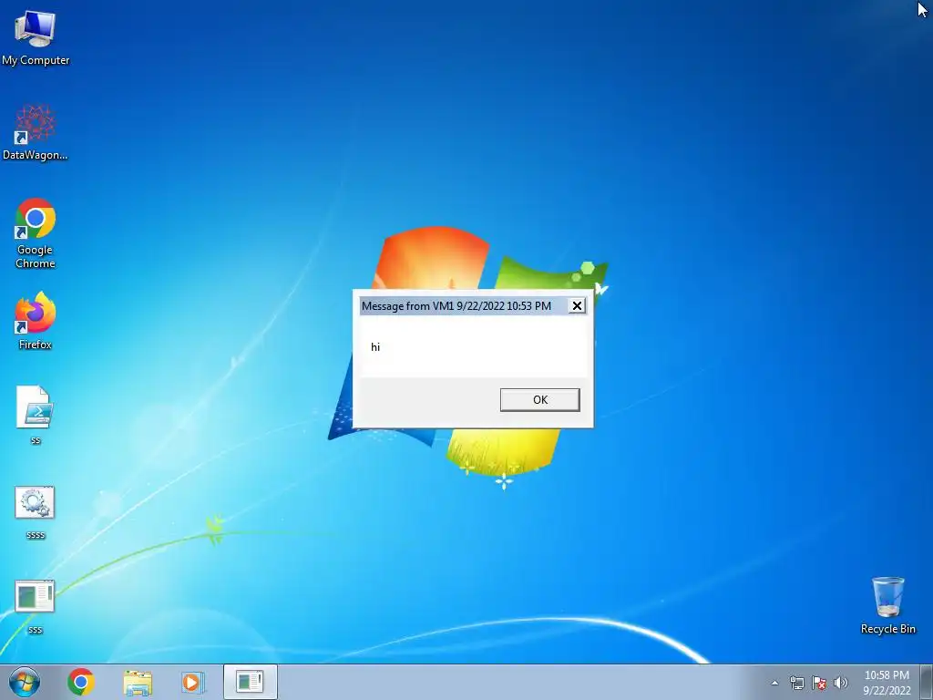Screen dimensions: 933x700
Task: Open the Action Center flag icon
Action: point(819,683)
